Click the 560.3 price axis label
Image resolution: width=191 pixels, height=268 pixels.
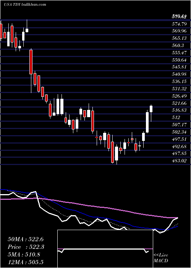click(178, 46)
